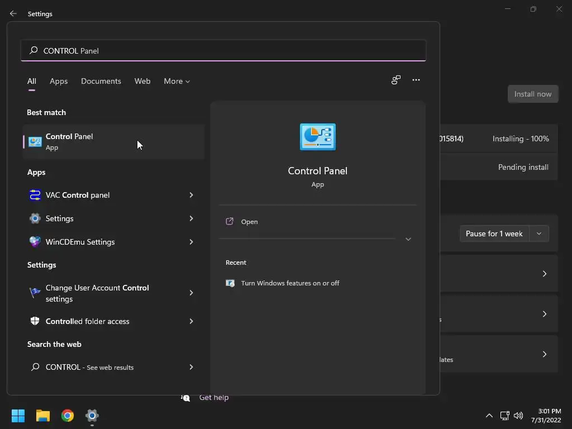This screenshot has width=572, height=429.
Task: Expand Change User Account Control arrow
Action: [191, 293]
